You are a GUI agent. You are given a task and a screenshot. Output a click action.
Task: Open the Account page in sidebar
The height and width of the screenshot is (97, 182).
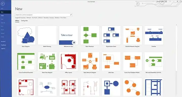(3, 41)
